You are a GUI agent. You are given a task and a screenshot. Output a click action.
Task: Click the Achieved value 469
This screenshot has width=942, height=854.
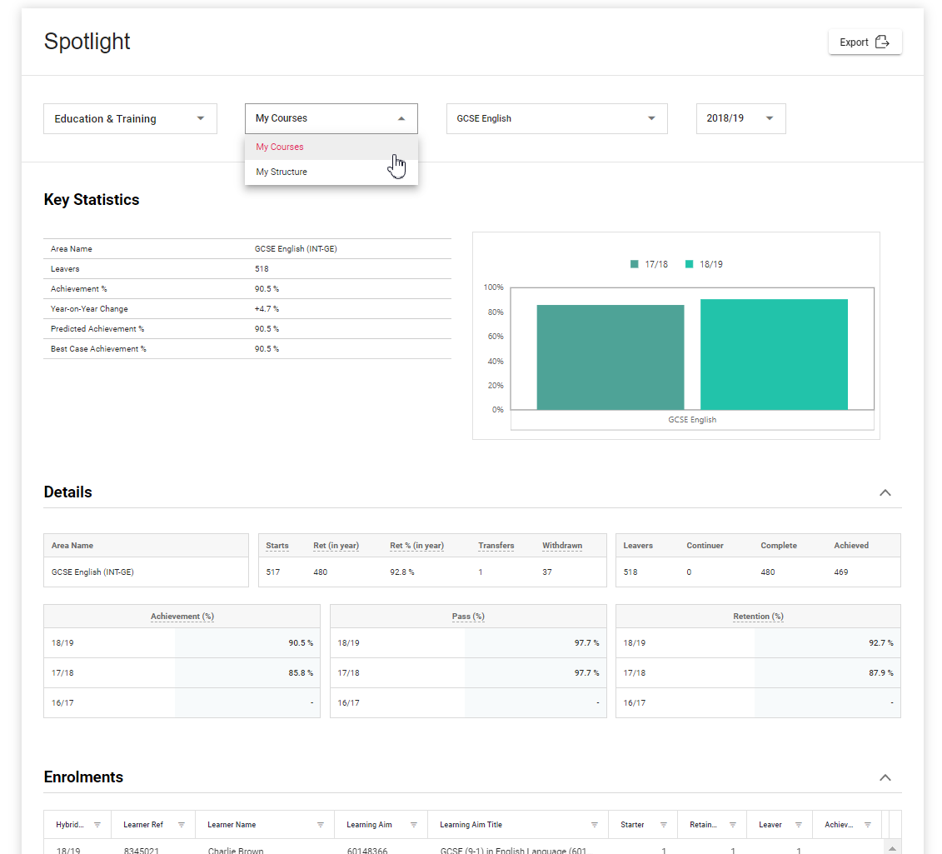[841, 572]
